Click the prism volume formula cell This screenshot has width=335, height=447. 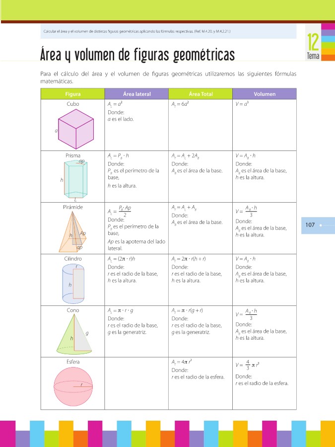246,155
